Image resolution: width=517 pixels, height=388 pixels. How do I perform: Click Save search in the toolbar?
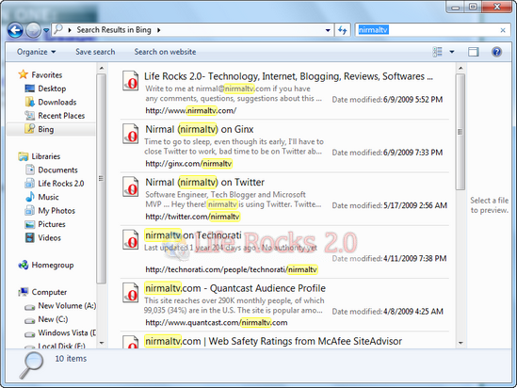tap(95, 52)
